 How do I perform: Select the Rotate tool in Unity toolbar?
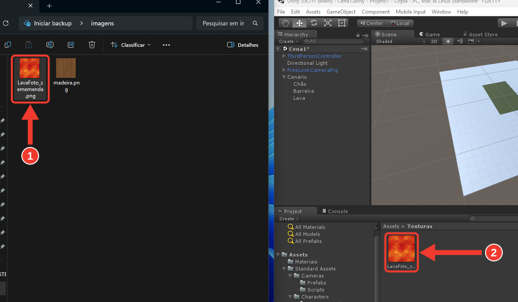tap(314, 23)
